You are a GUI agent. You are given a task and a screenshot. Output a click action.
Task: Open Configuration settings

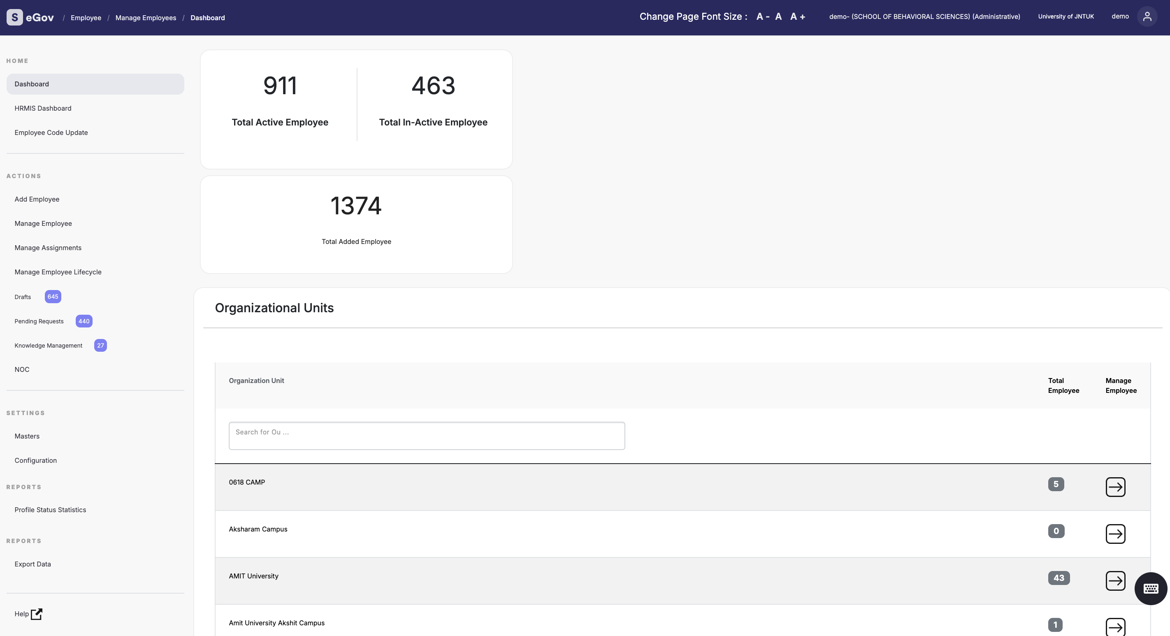pos(35,461)
